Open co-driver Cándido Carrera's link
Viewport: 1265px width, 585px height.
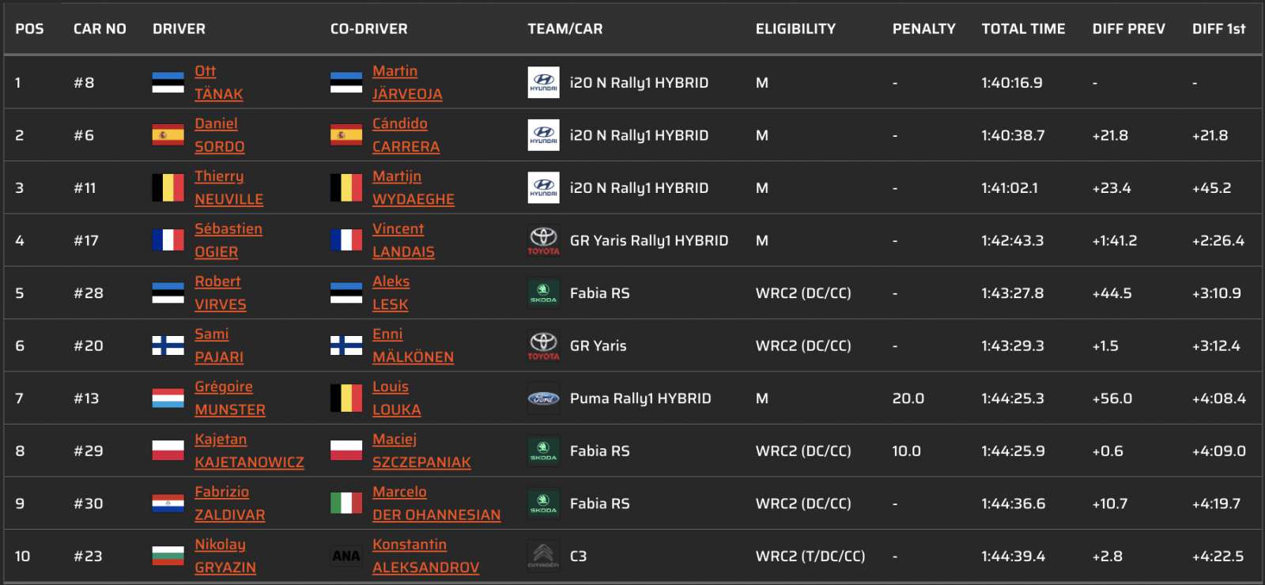click(x=406, y=135)
